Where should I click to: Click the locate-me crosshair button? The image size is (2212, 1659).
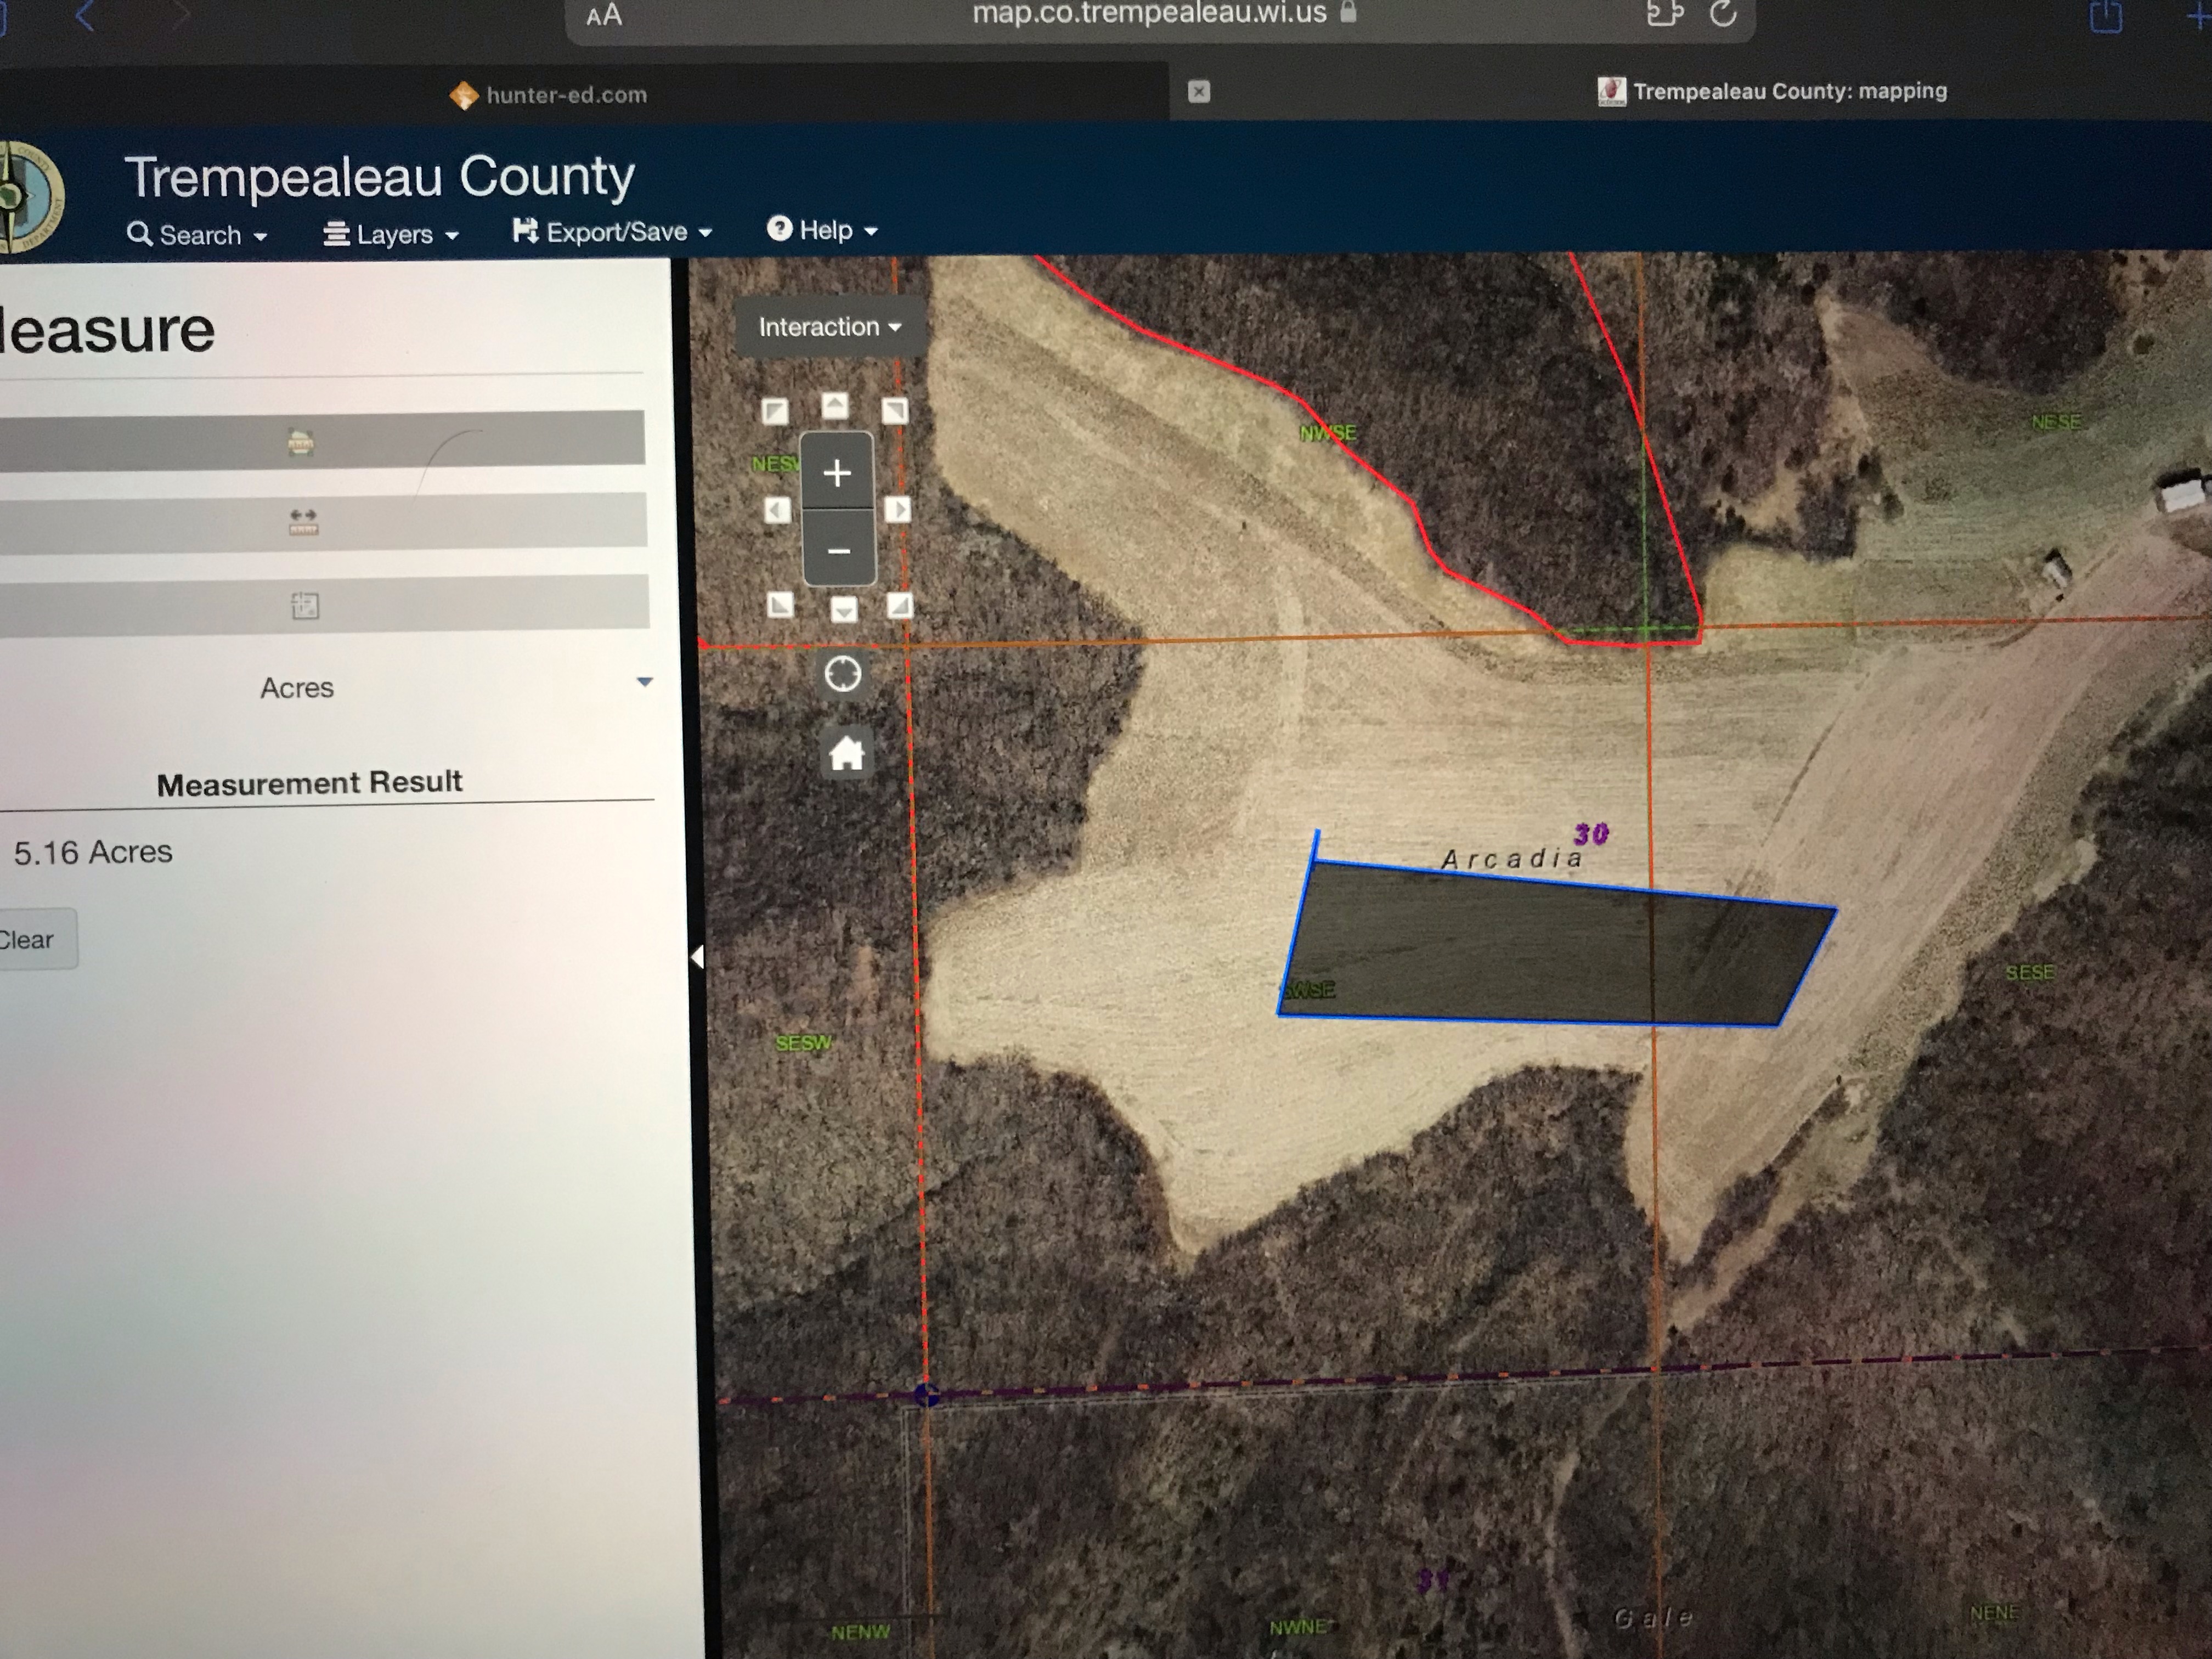(x=842, y=674)
